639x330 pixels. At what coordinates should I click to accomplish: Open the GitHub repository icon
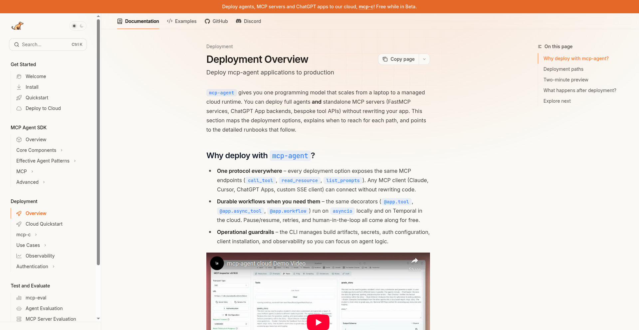[x=207, y=21]
